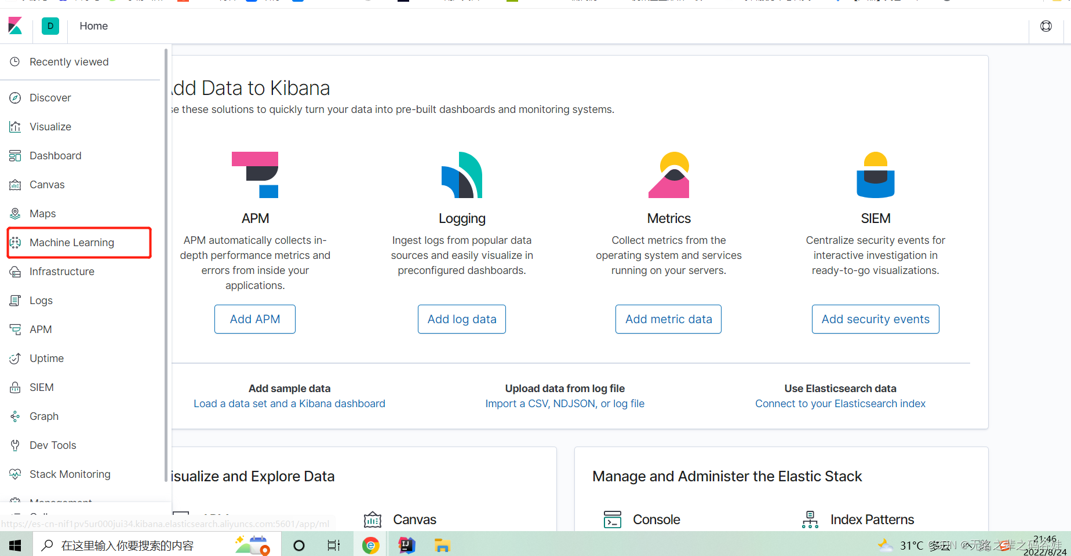Click the Index Patterns icon

[810, 520]
